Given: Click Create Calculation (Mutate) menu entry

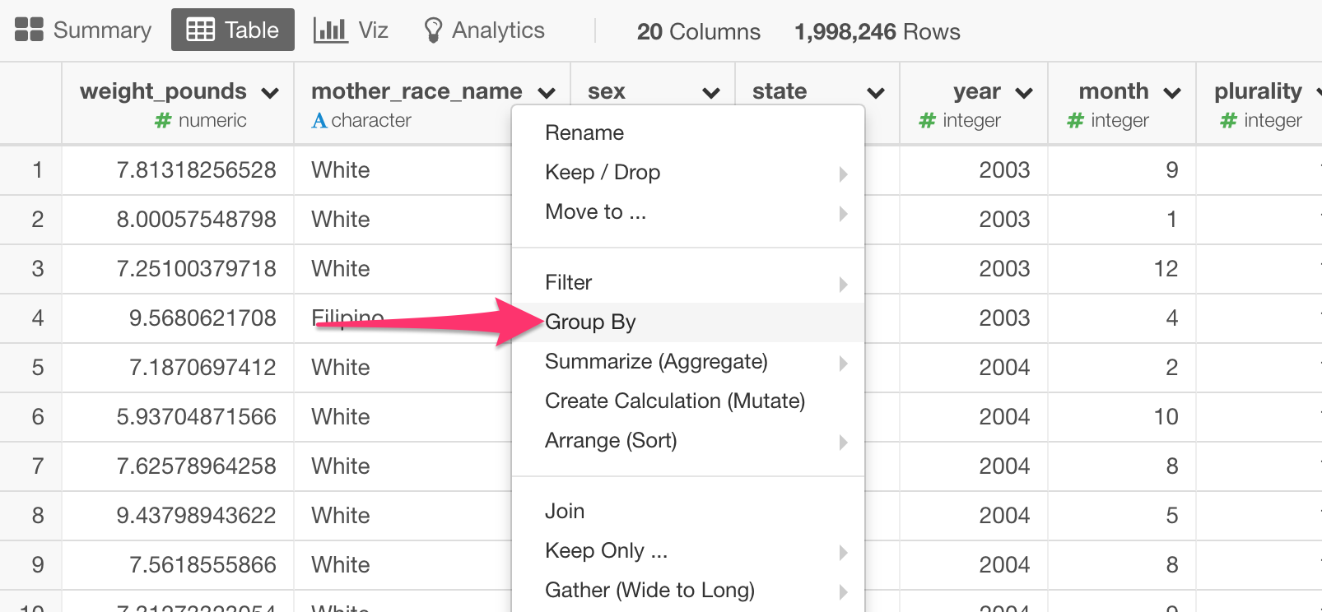Looking at the screenshot, I should (x=675, y=401).
